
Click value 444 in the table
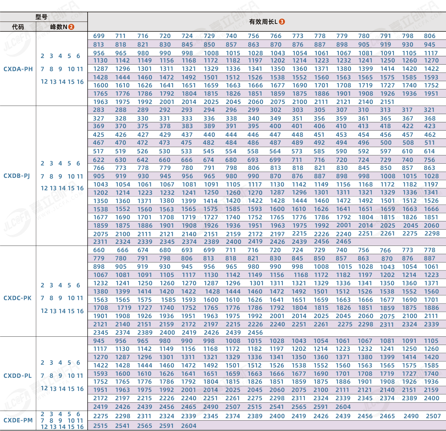(231, 135)
